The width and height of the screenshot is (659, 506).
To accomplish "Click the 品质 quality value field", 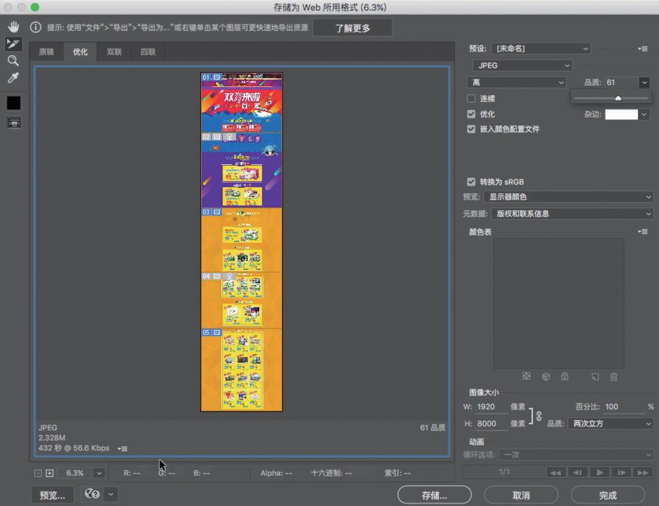I will (622, 83).
